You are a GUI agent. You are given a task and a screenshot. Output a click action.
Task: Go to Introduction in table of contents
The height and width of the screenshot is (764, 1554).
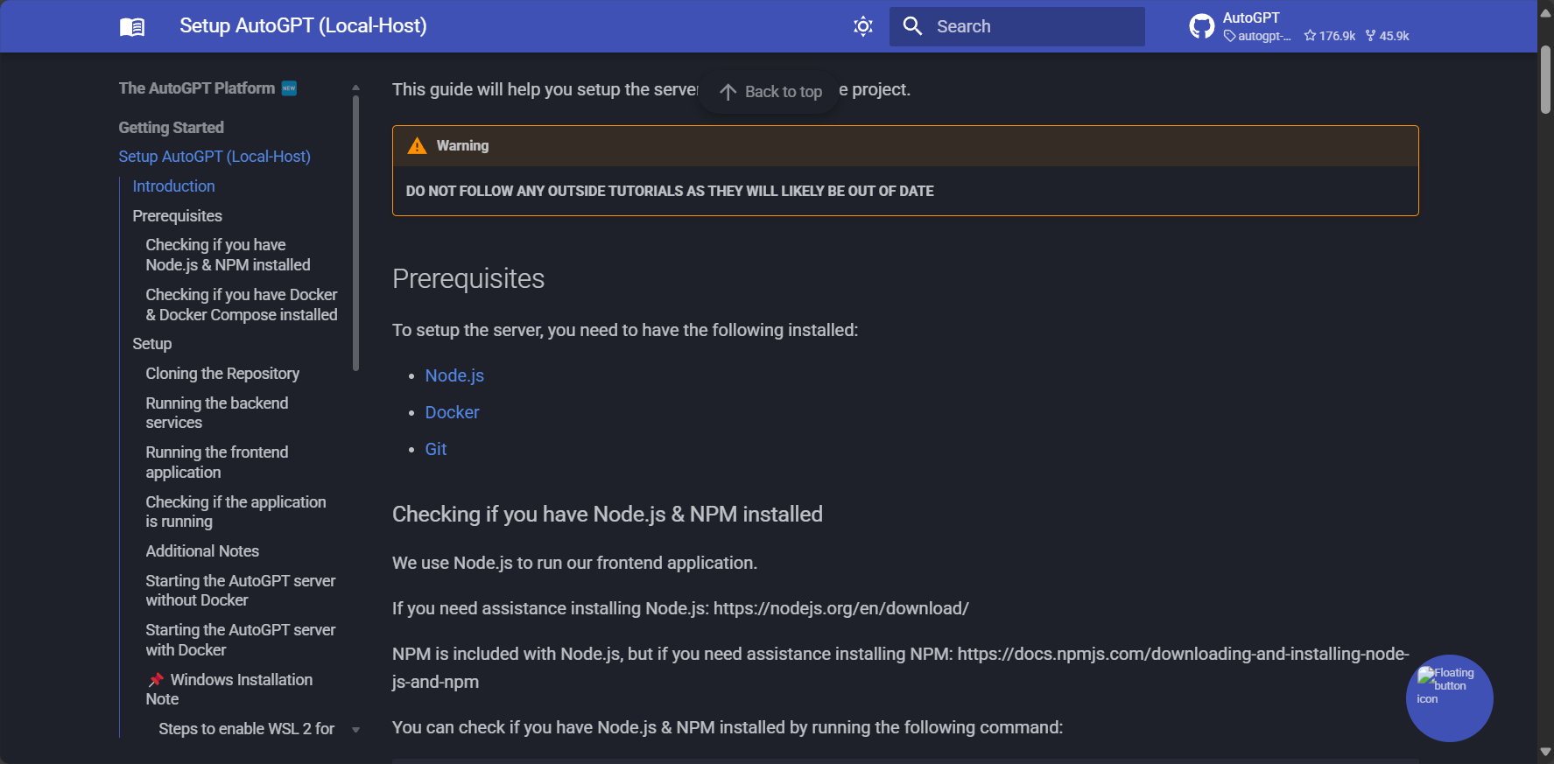[173, 186]
